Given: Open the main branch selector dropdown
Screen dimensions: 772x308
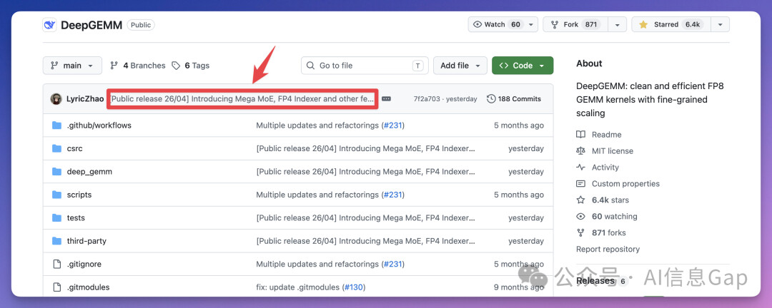Looking at the screenshot, I should tap(72, 66).
